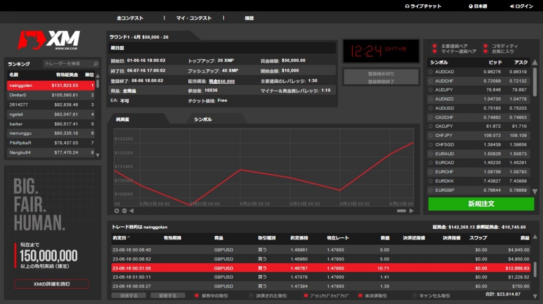Image resolution: width=543 pixels, height=304 pixels.
Task: Switch to the シンボル chart tab
Action: (x=203, y=119)
